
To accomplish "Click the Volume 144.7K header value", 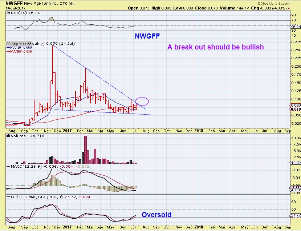I will pos(235,8).
